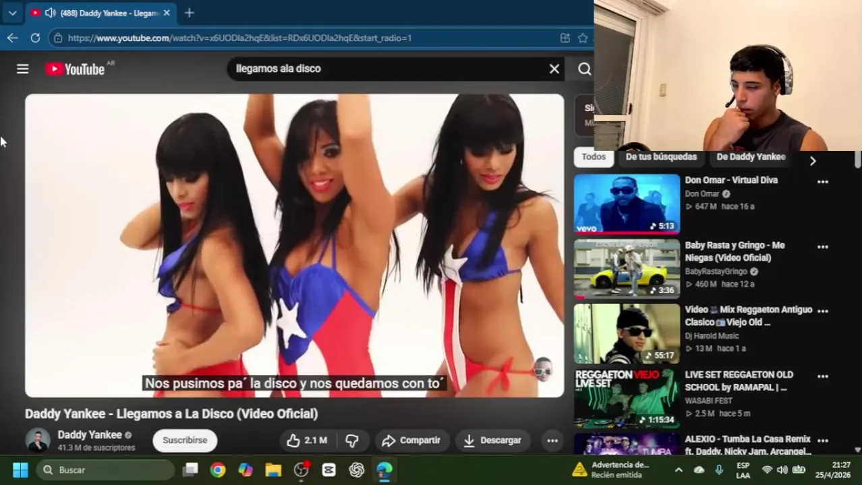
Task: Mute the tab using its speaker icon
Action: (51, 13)
